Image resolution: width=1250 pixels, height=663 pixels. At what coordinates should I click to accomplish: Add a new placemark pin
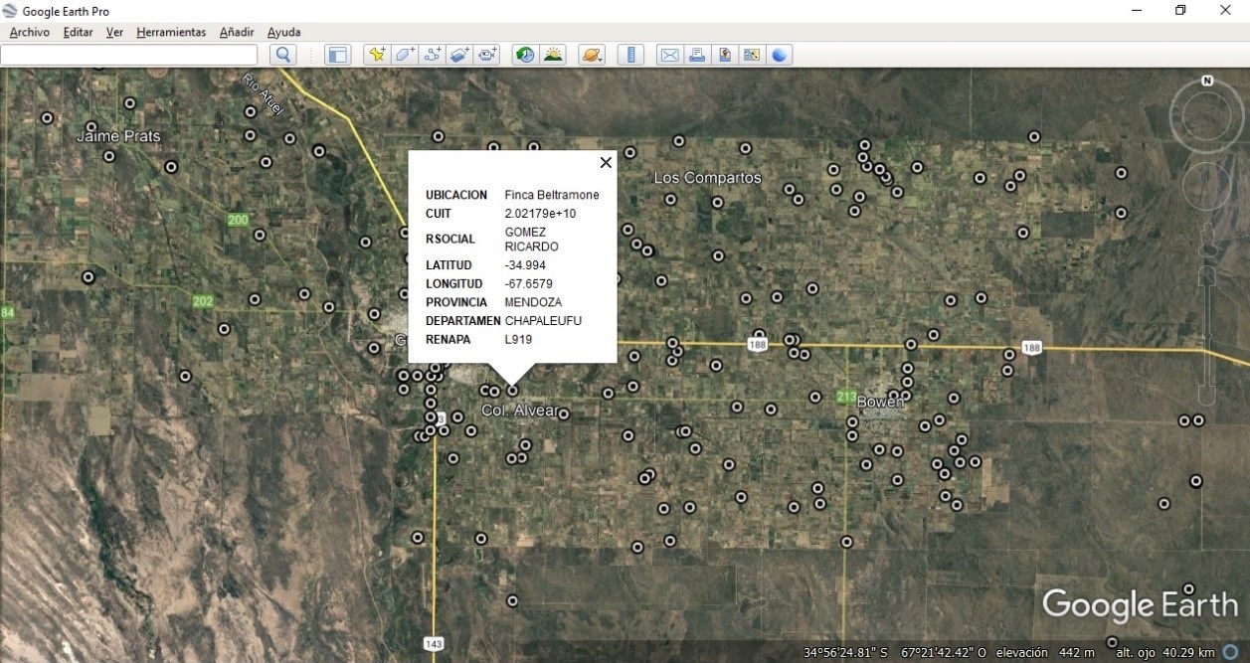376,55
